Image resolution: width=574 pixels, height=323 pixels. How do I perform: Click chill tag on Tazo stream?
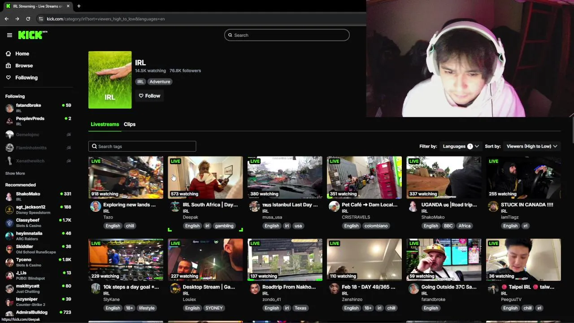pos(130,226)
